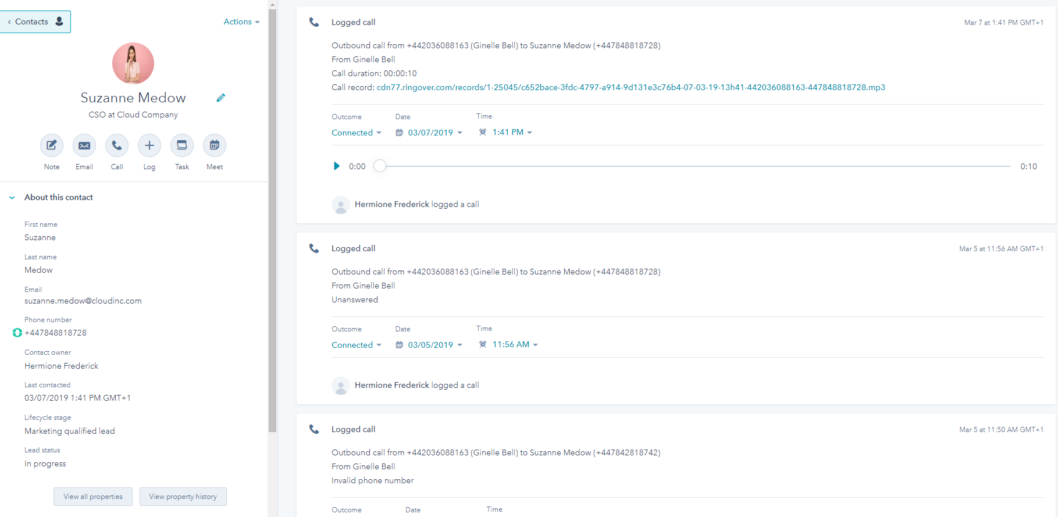Open the Actions dropdown menu
The width and height of the screenshot is (1058, 517).
coord(241,22)
